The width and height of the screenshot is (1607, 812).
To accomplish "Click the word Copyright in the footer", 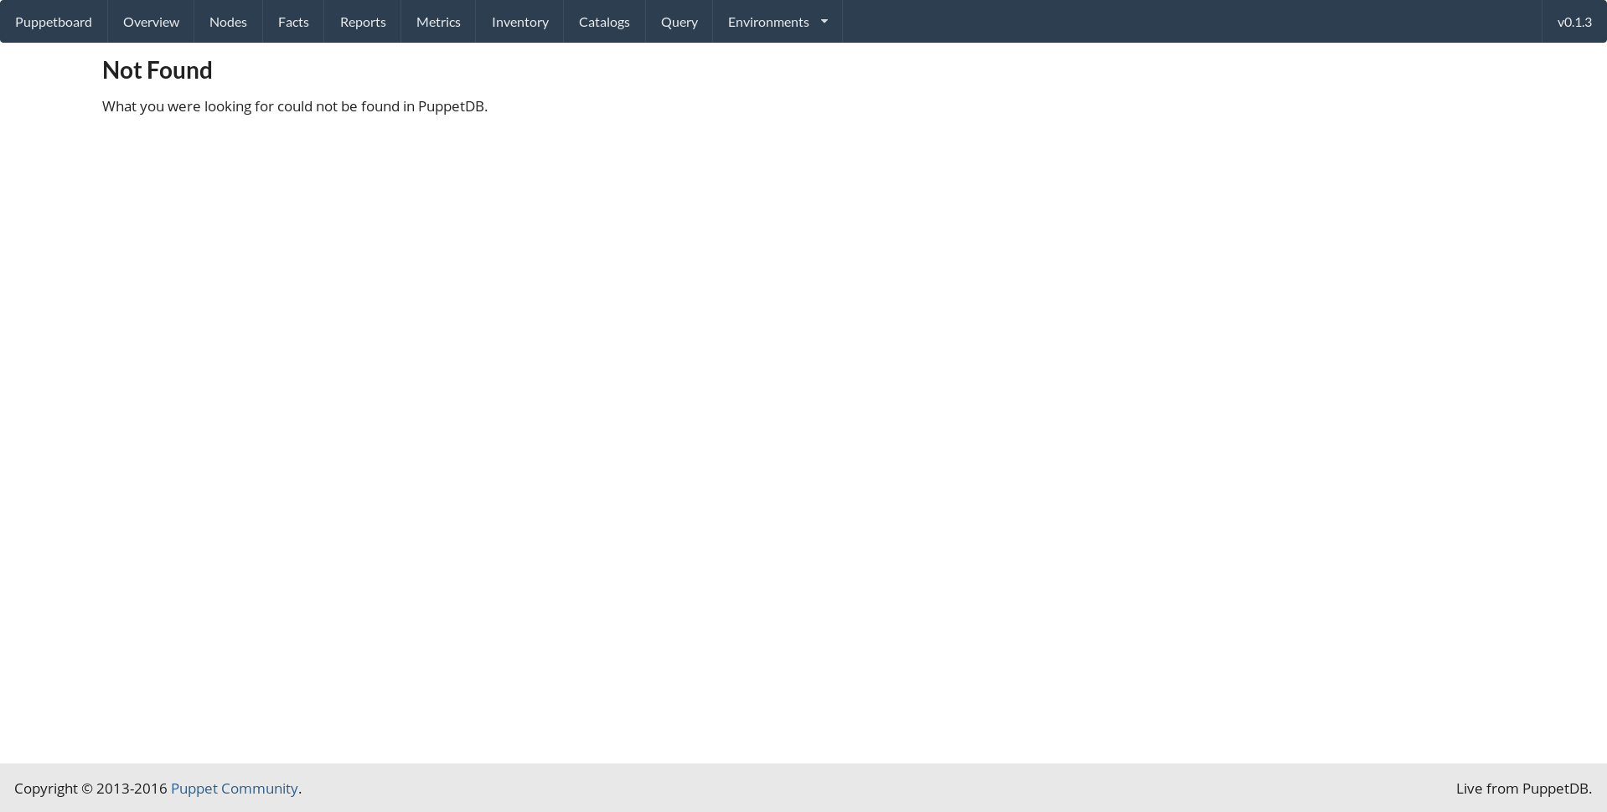I will [45, 789].
